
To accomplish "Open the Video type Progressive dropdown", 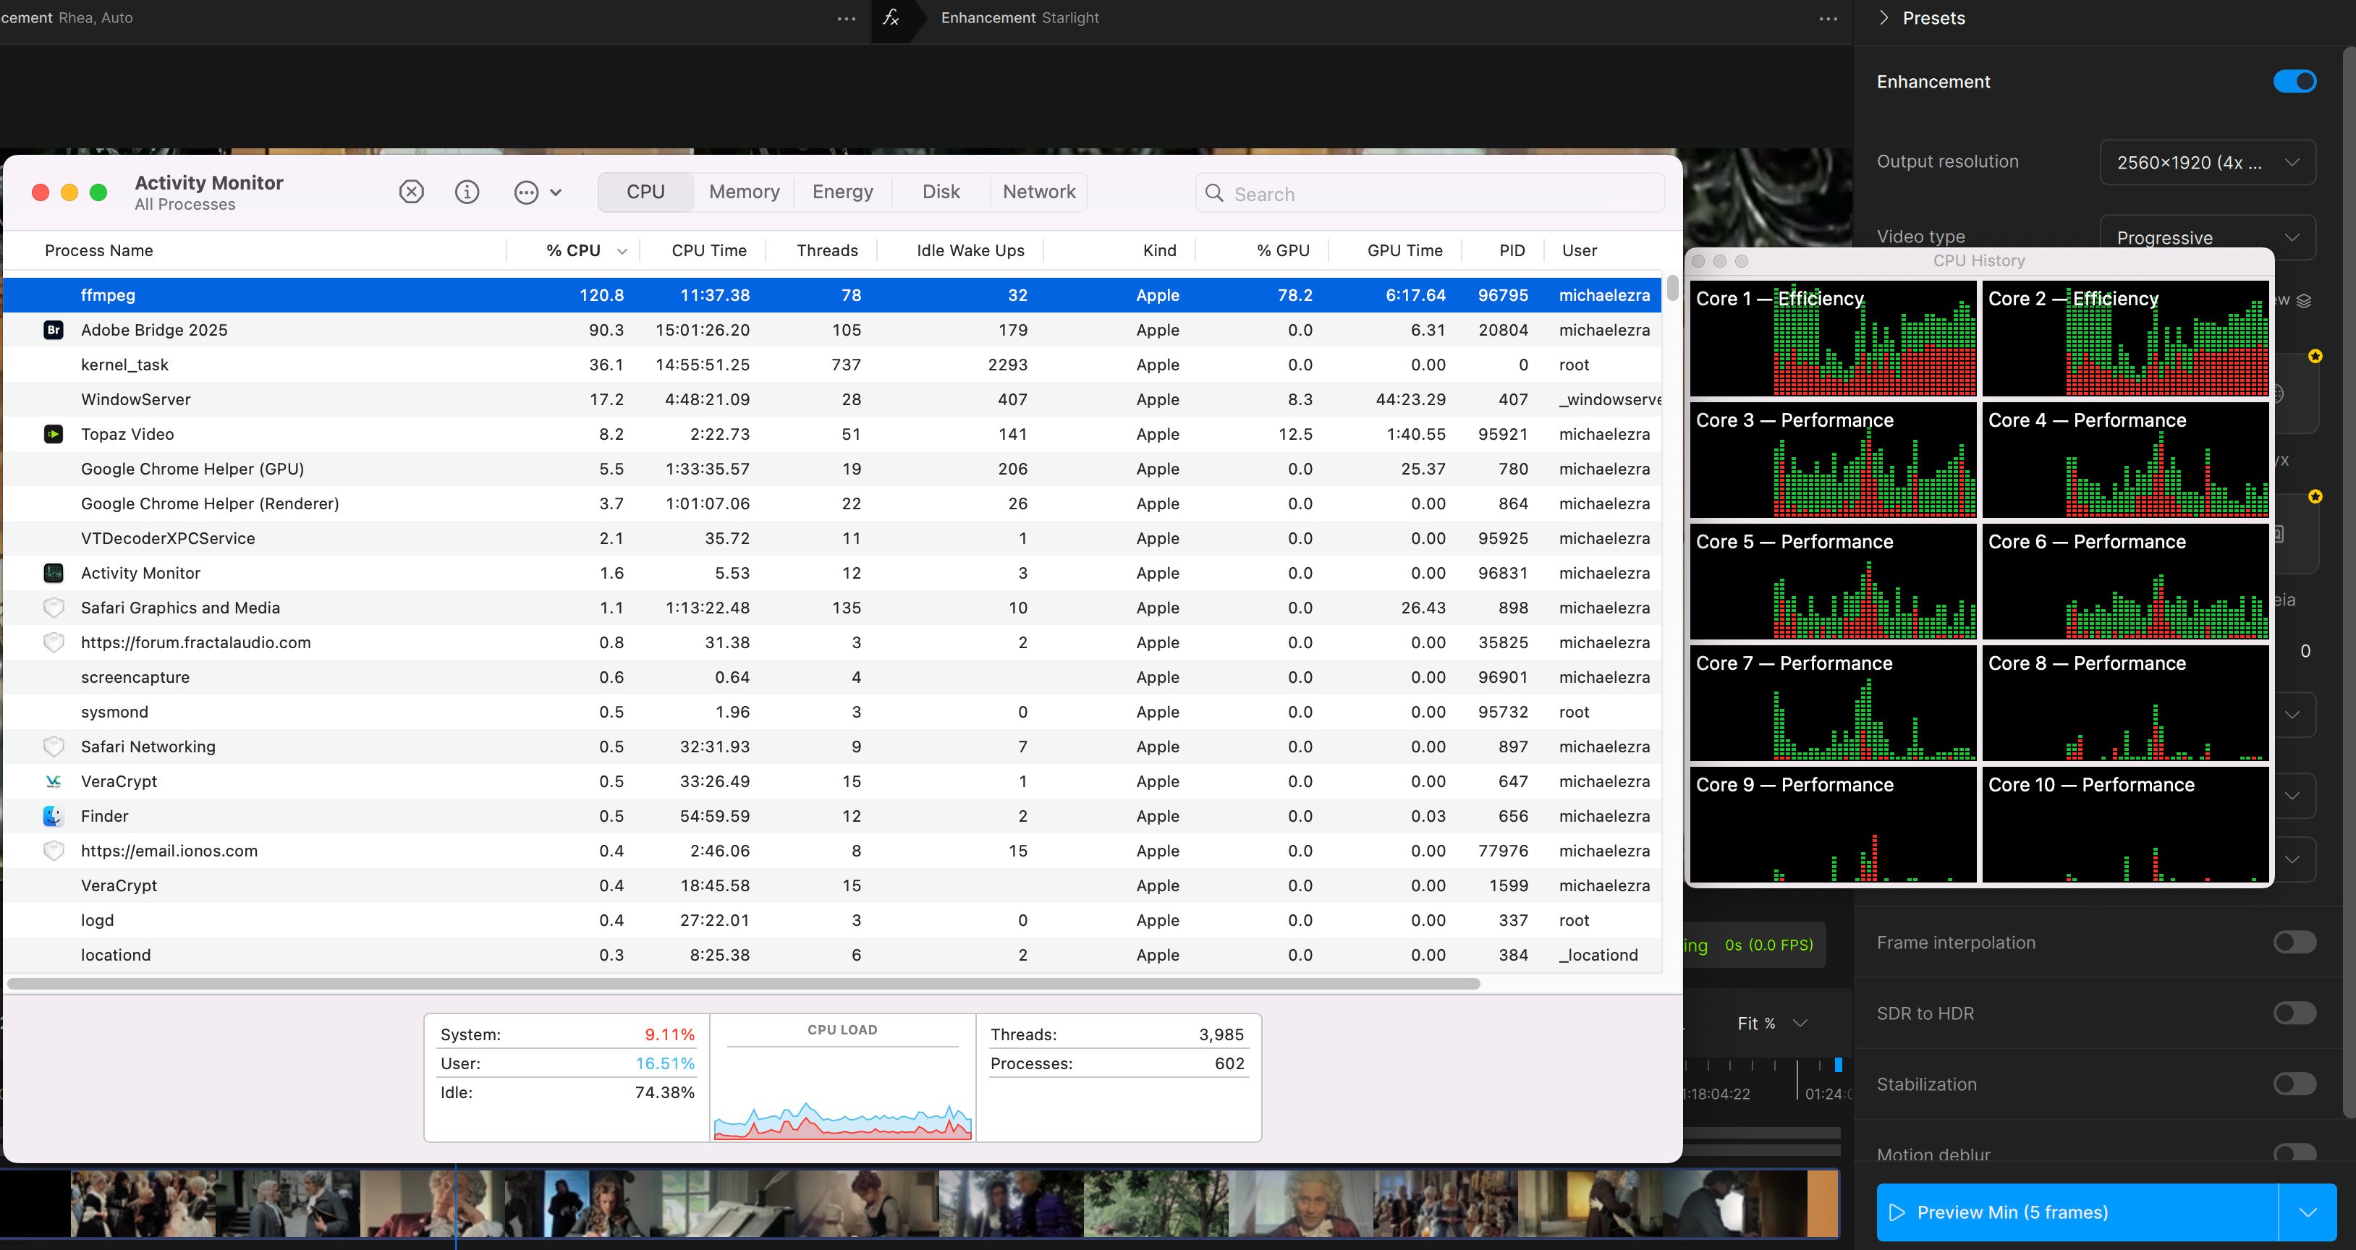I will 2207,238.
